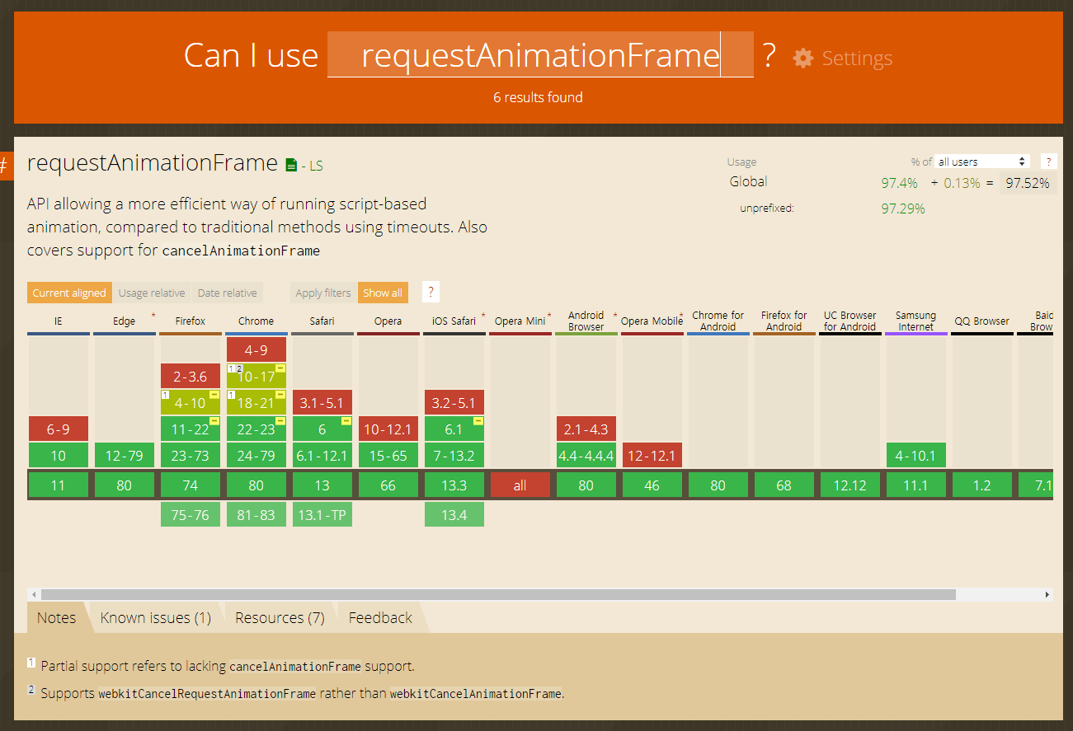Click QQ Browser 1.2 cell
Viewport: 1073px width, 731px height.
(981, 485)
